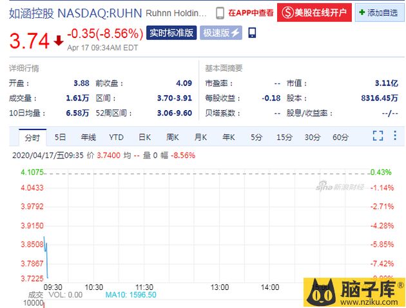Viewport: 406px width, 308px height.
Task: Click the 每股收益 value -0.18
Action: coord(271,98)
